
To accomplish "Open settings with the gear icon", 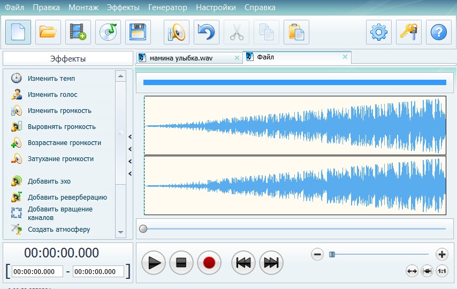I will [379, 33].
